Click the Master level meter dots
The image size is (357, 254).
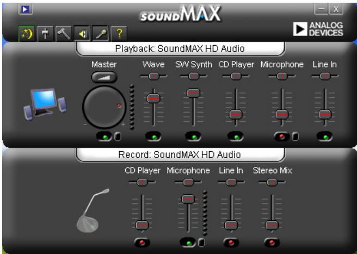[132, 107]
